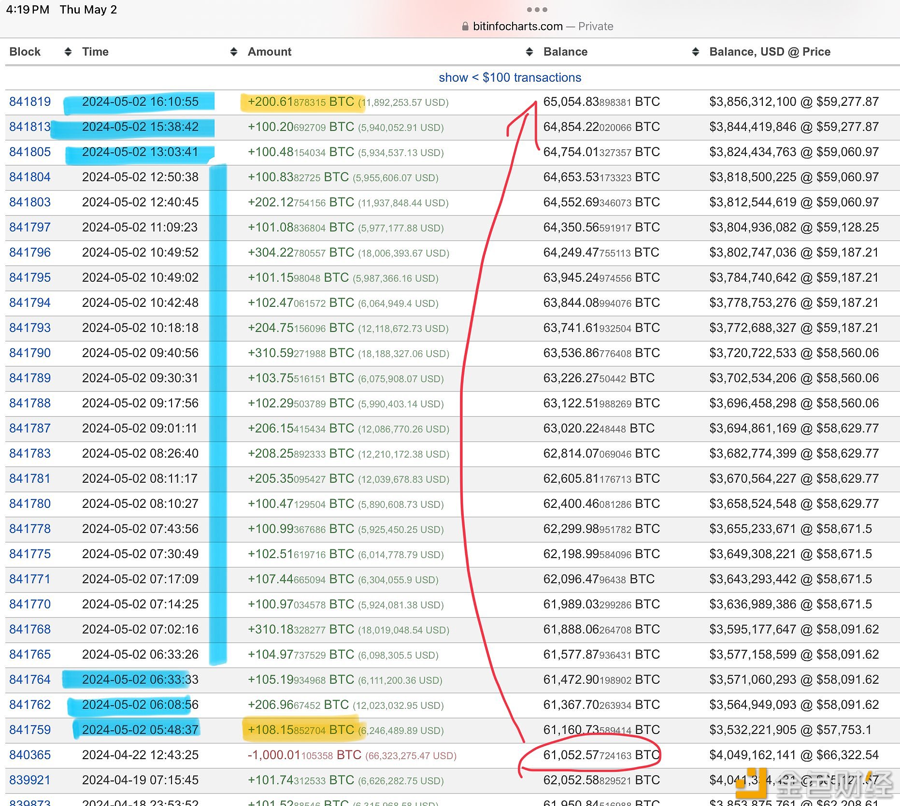Select value $3,856,312,100 @ $59,277.87
Screen dimensions: 900x806
tap(794, 101)
